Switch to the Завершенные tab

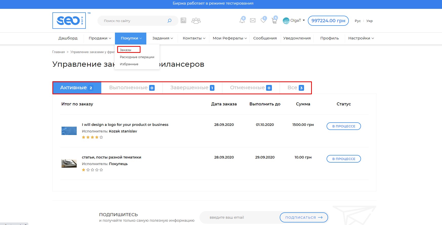[192, 88]
